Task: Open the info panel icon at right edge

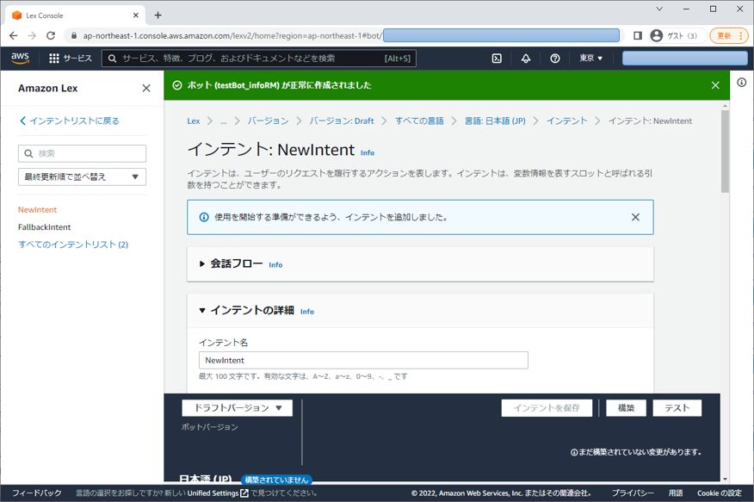Action: pos(741,82)
